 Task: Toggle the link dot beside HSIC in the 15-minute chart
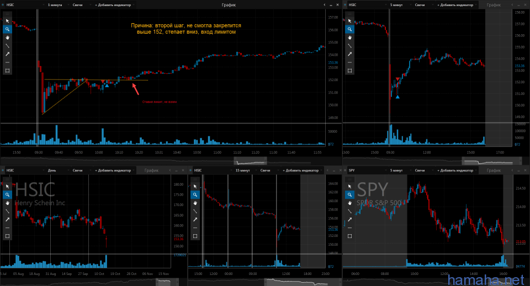pos(191,170)
